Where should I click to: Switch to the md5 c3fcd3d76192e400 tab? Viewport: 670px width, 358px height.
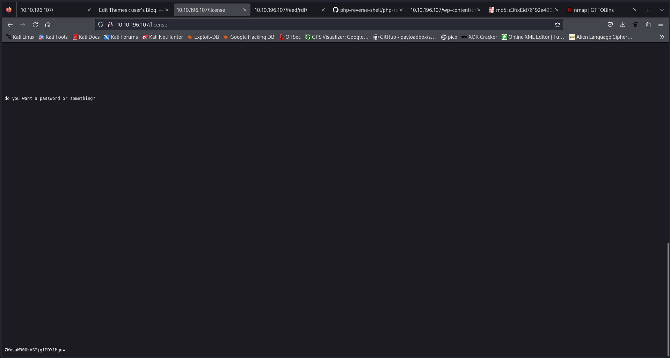[x=523, y=10]
